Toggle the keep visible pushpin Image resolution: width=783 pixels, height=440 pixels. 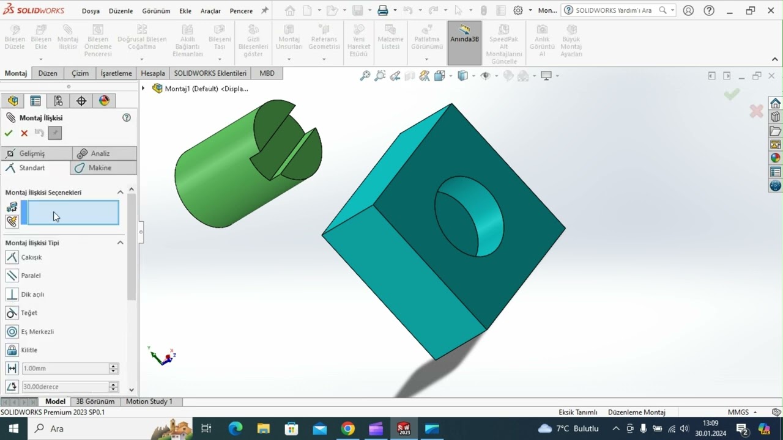55,133
